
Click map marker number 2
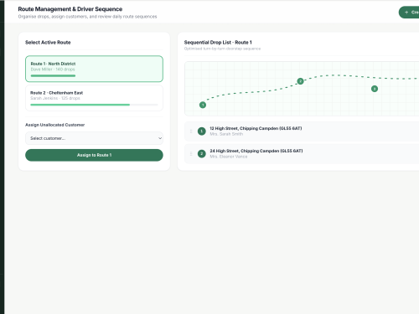(300, 81)
